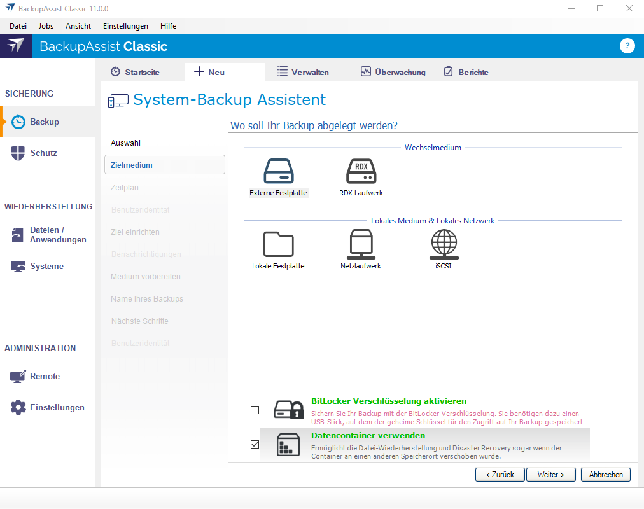The width and height of the screenshot is (644, 509).
Task: Open Einstellungen in the left sidebar
Action: click(x=57, y=407)
